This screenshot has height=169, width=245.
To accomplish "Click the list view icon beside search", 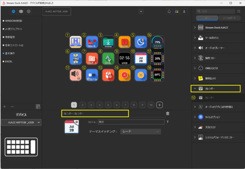I will [x=239, y=11].
